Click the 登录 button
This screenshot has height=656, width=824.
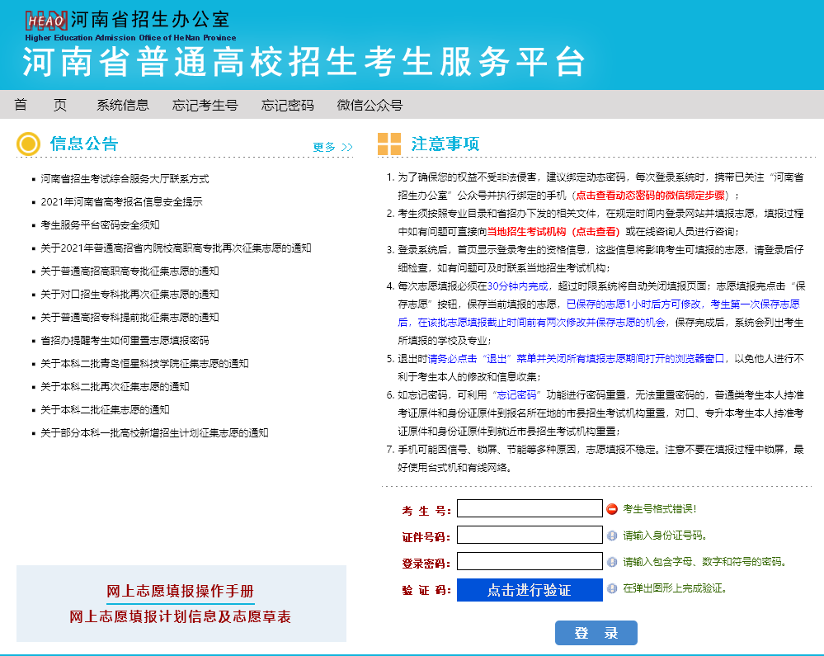pyautogui.click(x=596, y=632)
